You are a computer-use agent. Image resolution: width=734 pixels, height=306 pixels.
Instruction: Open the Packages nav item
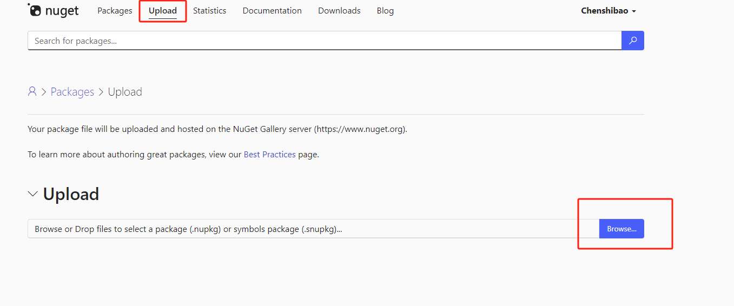(115, 11)
